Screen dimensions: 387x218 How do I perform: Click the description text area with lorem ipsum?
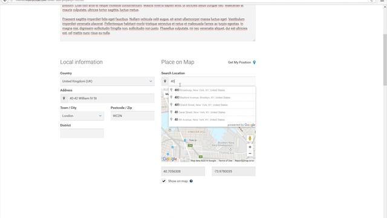[x=158, y=22]
